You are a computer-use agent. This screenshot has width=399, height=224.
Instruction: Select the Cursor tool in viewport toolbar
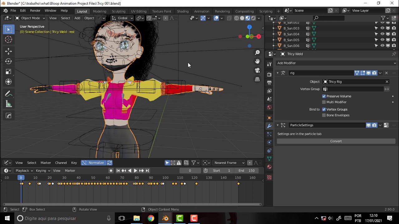point(8,40)
